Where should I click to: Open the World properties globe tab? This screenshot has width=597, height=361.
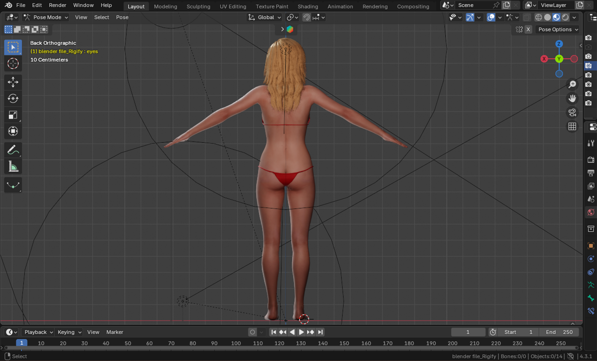pyautogui.click(x=591, y=212)
